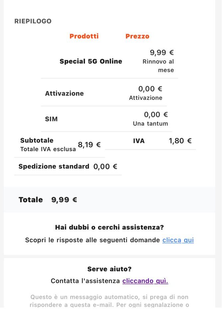Viewport: 223px width, 311px height.
Task: Click the 8,19 € subtotal amount
Action: [x=89, y=145]
